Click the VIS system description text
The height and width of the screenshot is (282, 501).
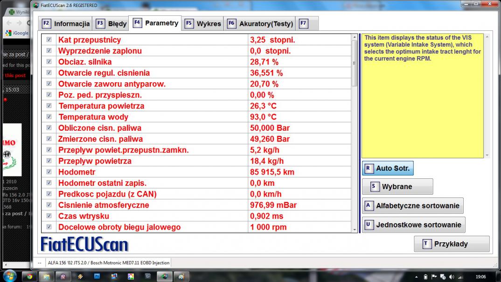click(423, 48)
